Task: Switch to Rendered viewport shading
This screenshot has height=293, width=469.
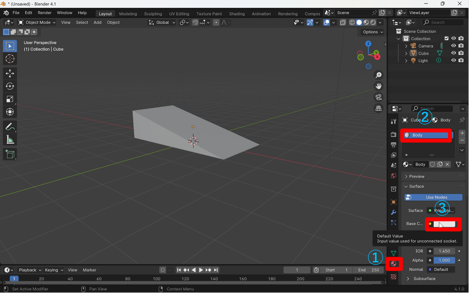Action: coord(373,23)
